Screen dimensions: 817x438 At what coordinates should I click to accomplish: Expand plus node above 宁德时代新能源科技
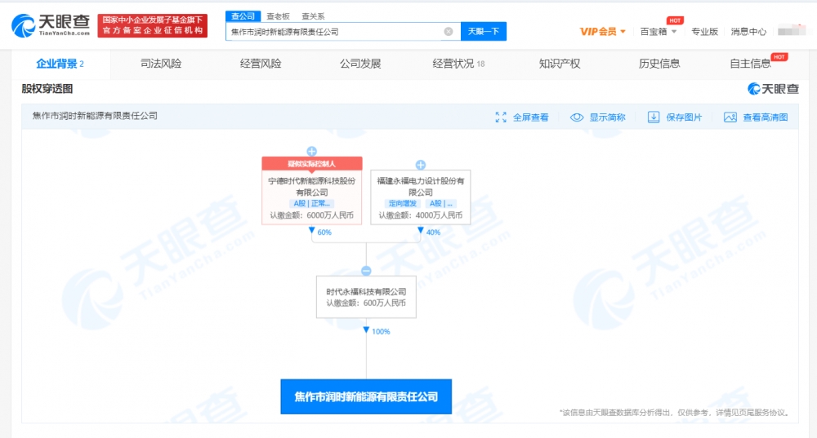coord(311,151)
